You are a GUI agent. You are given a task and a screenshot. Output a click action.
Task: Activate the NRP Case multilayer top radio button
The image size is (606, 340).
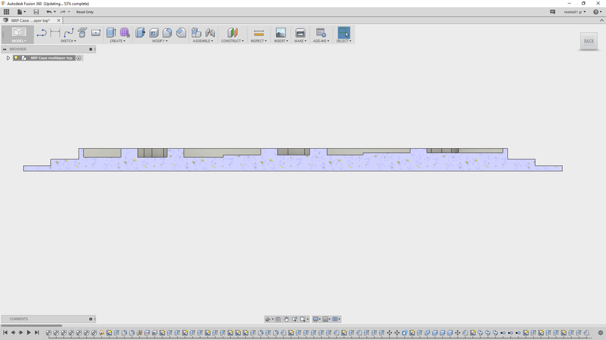pos(79,58)
